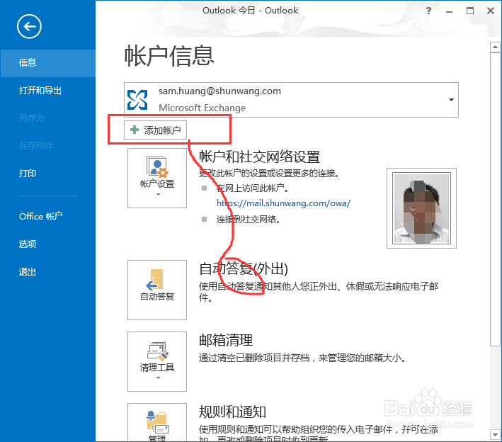Image resolution: width=502 pixels, height=442 pixels.
Task: Click the 管理 rules and alerts icon
Action: click(x=157, y=422)
